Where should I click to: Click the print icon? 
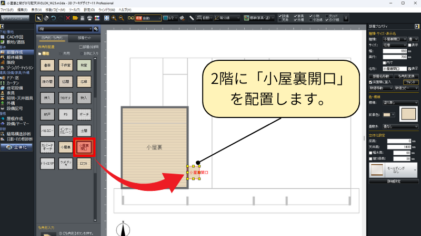[x=89, y=18]
